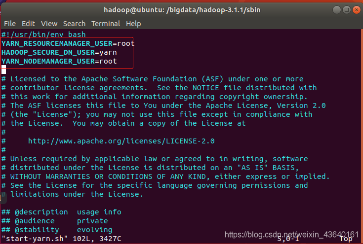Click the start-yarn.sh status line
363x244 pixels.
pos(61,239)
